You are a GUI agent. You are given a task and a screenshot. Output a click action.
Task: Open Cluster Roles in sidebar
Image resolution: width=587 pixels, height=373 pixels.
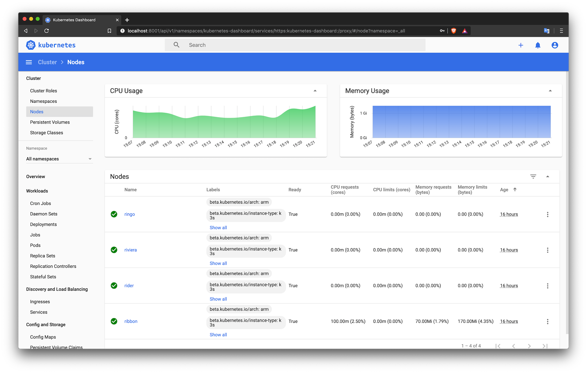(x=43, y=91)
